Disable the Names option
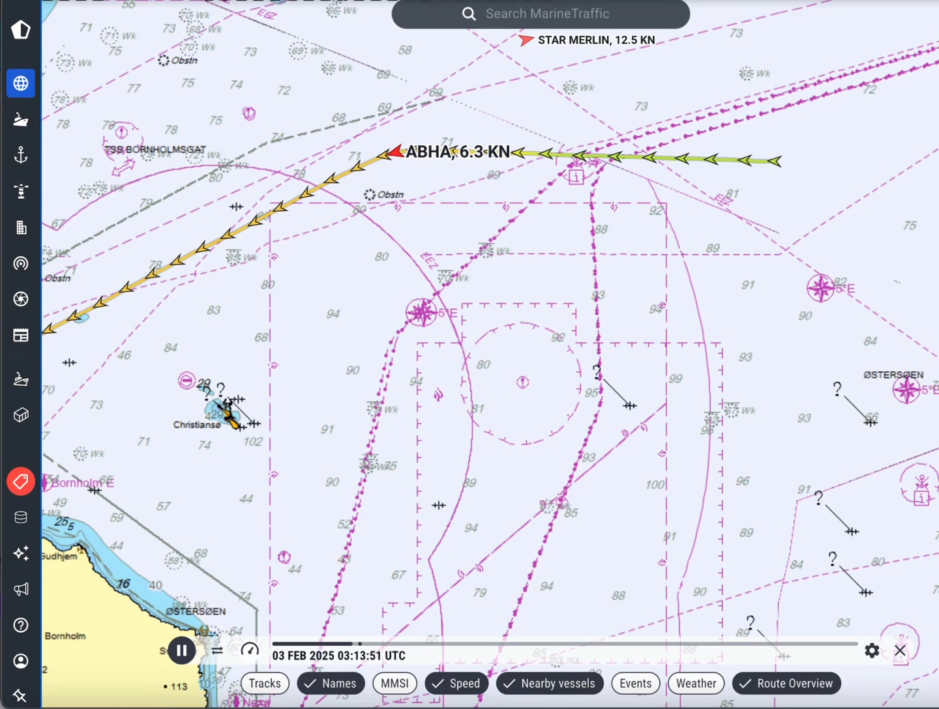This screenshot has width=939, height=709. tap(331, 684)
